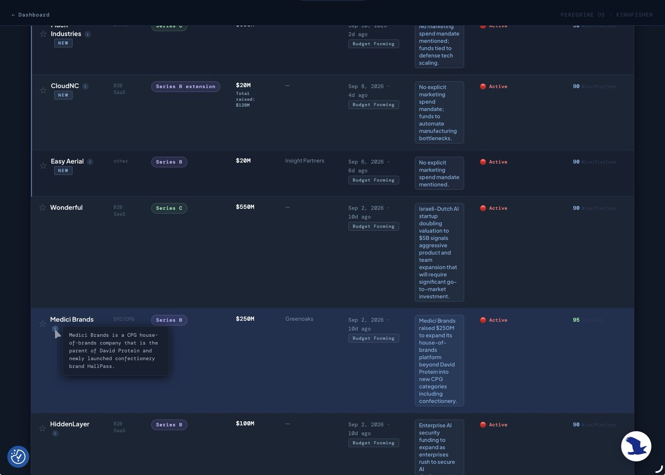The height and width of the screenshot is (475, 665).
Task: Open the Medici Brands company name
Action: tap(72, 319)
